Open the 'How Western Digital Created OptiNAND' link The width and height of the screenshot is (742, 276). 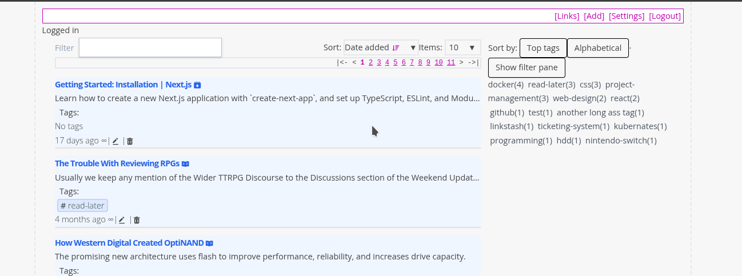click(x=129, y=243)
